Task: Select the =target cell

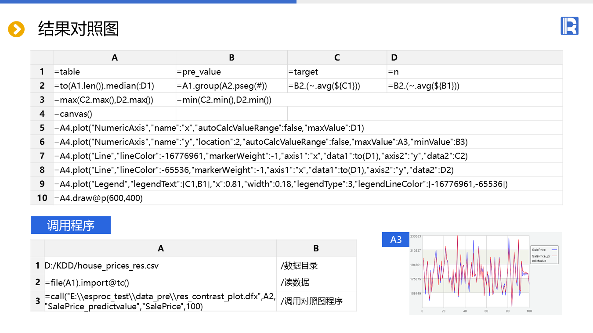Action: point(337,72)
